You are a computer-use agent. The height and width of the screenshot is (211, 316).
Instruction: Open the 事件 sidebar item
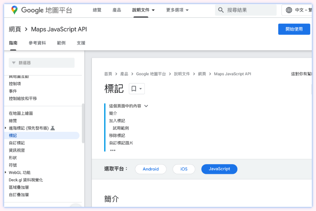[13, 91]
